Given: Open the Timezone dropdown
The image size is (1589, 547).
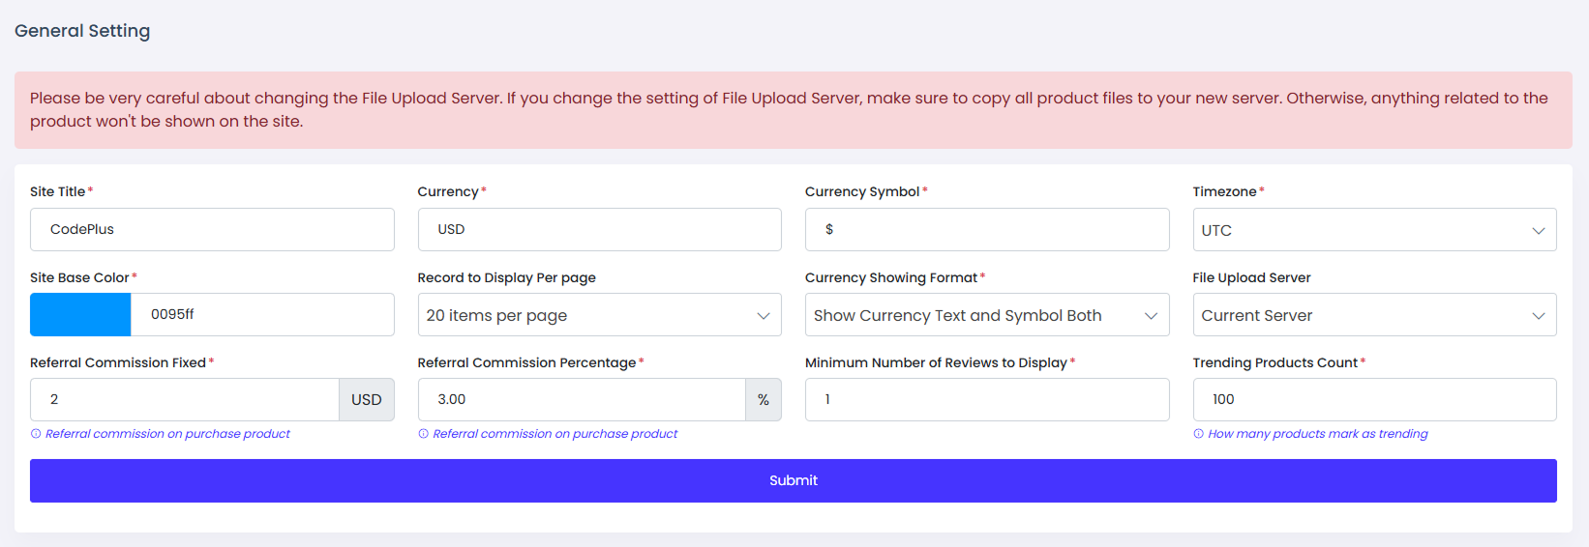Looking at the screenshot, I should (1373, 230).
